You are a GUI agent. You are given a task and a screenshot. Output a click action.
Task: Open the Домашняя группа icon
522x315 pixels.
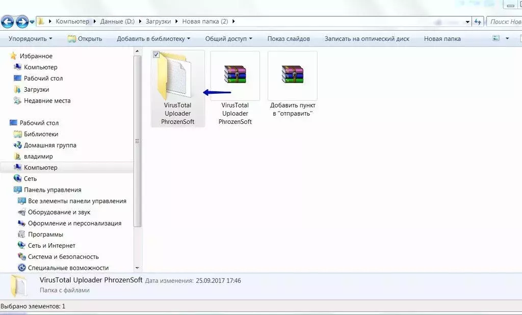point(18,145)
